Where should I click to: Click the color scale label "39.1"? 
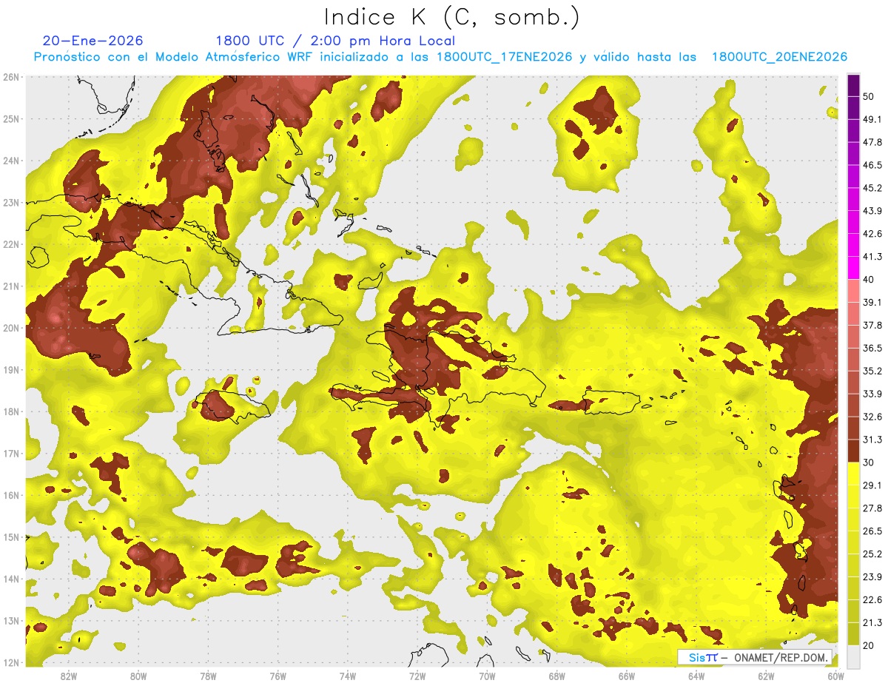(x=872, y=303)
